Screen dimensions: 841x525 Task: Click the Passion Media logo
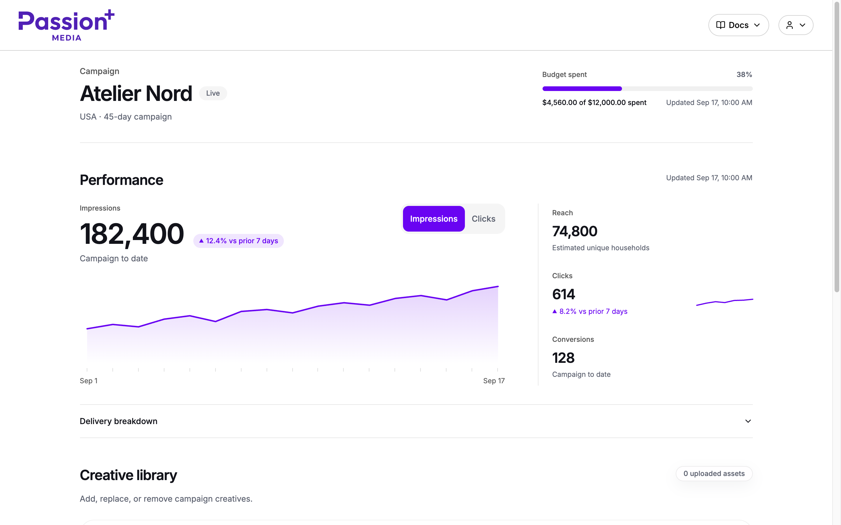tap(66, 25)
